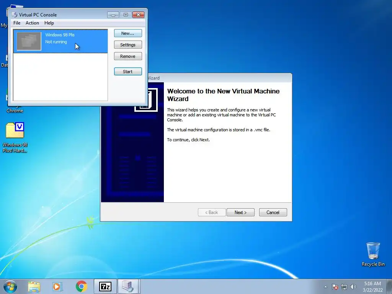Open the clock showing 5:16 AM
This screenshot has height=294, width=392.
[x=372, y=287]
